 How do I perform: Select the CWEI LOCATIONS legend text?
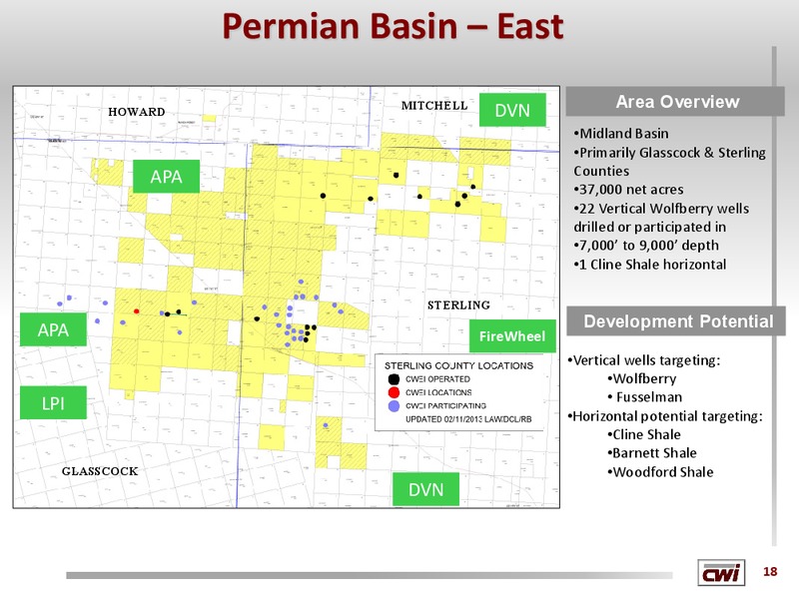click(x=438, y=392)
